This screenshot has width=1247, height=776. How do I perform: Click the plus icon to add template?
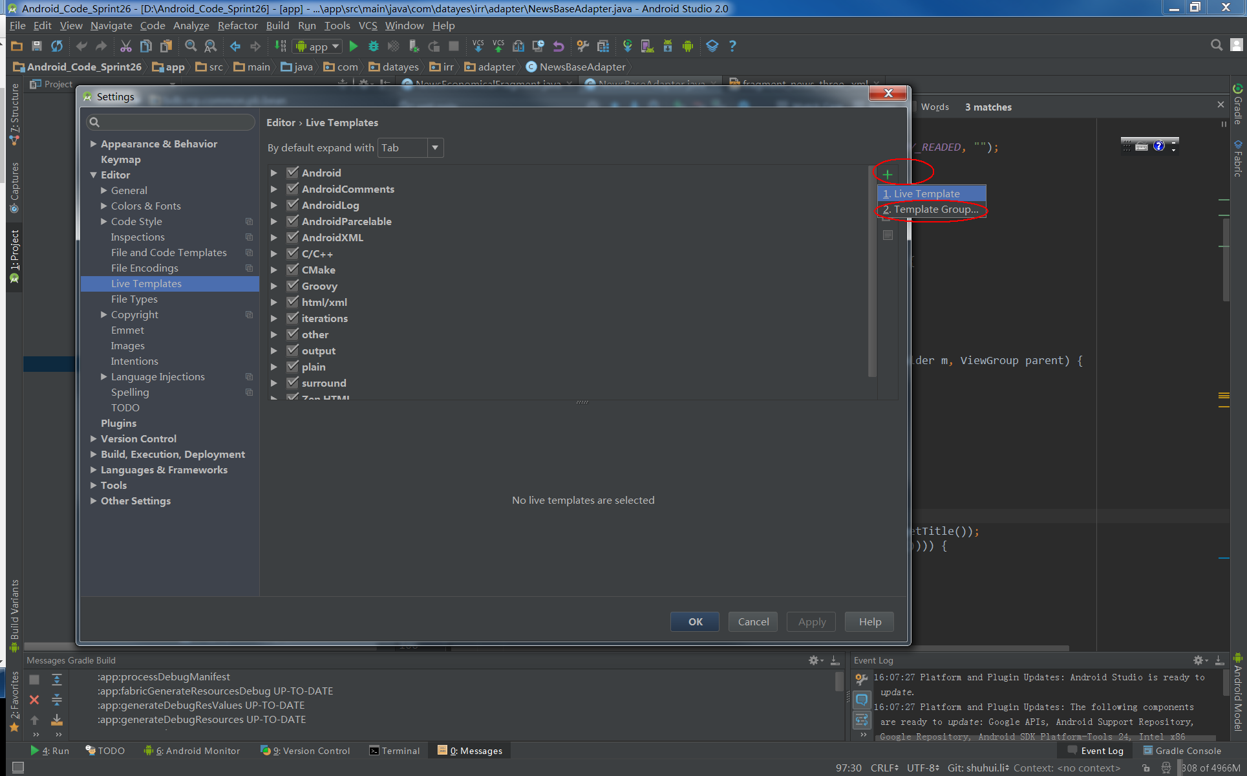(887, 173)
